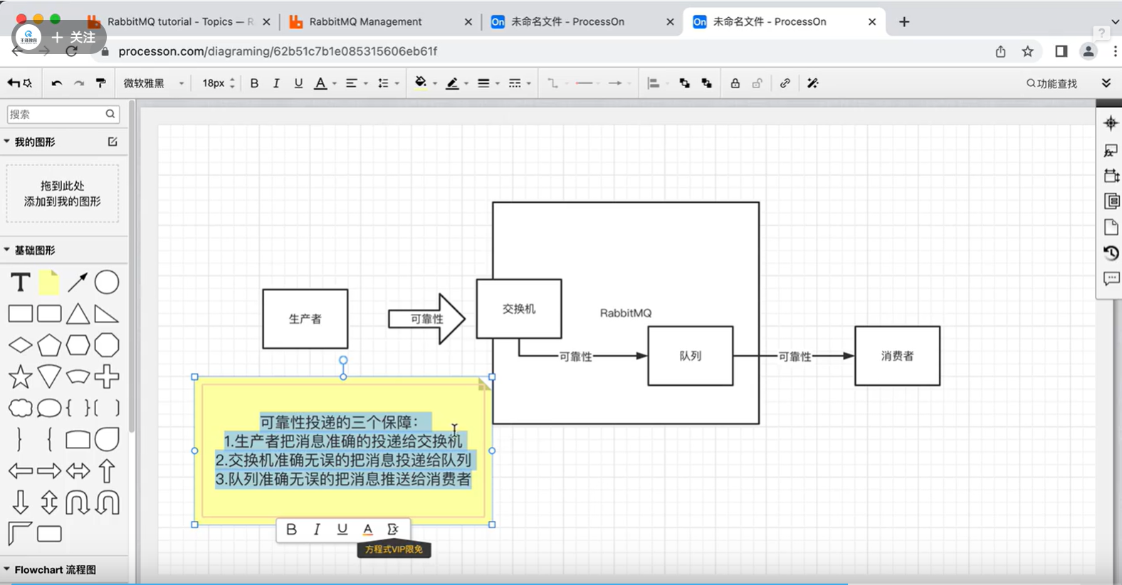This screenshot has width=1122, height=585.
Task: Select the 生产者 box on canvas
Action: (x=305, y=319)
